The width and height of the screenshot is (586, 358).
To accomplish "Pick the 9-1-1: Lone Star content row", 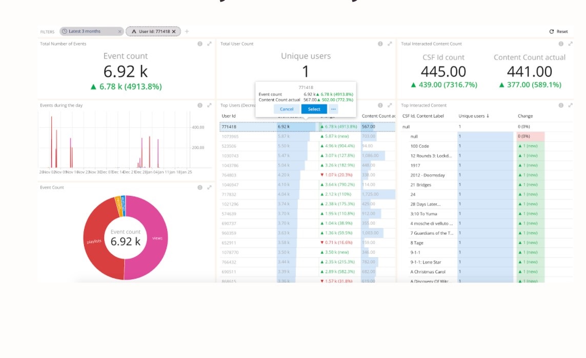I will pos(487,262).
